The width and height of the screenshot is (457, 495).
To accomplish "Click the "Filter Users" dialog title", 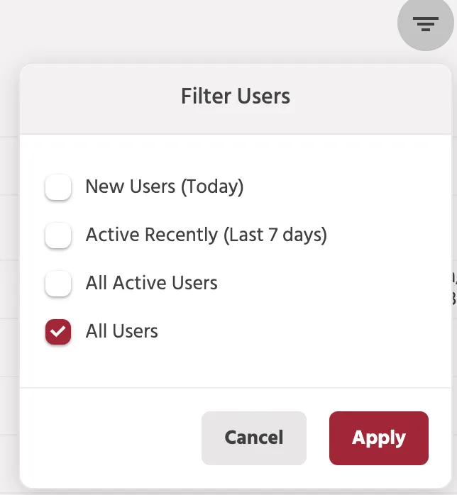I will [x=236, y=96].
